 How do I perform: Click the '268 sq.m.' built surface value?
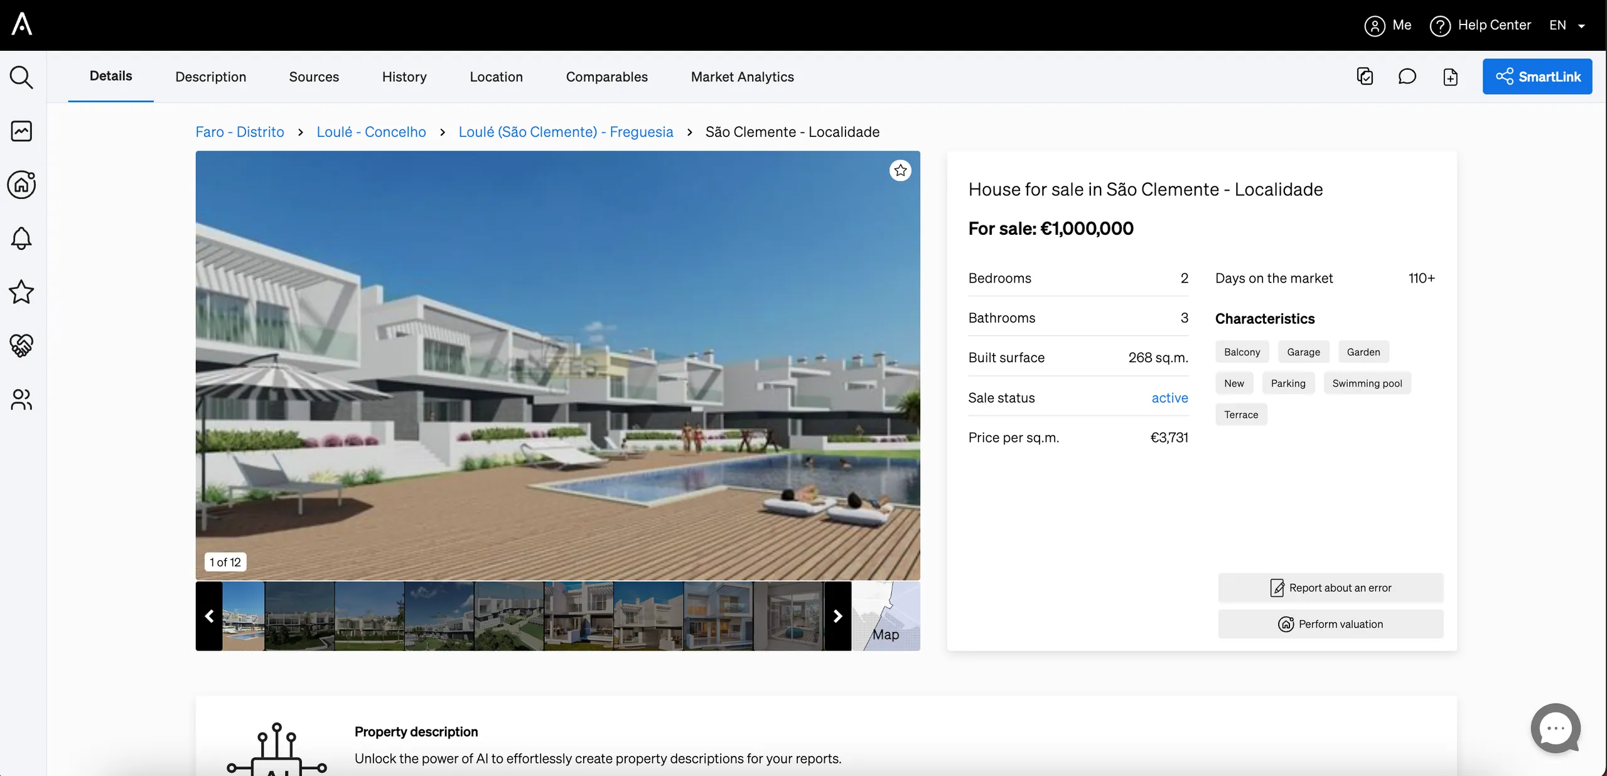(1158, 358)
